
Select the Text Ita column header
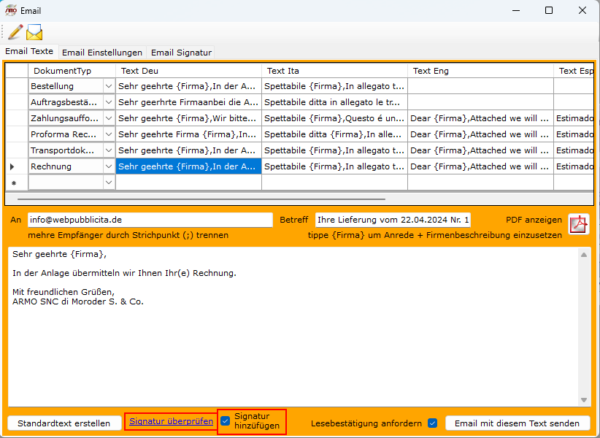click(334, 71)
